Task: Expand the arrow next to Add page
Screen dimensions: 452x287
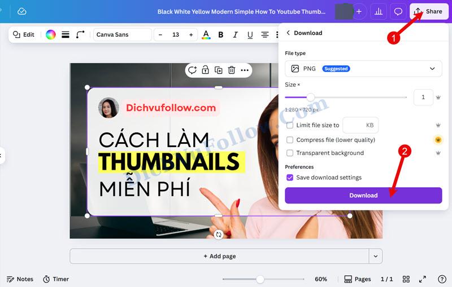Action: click(x=375, y=256)
